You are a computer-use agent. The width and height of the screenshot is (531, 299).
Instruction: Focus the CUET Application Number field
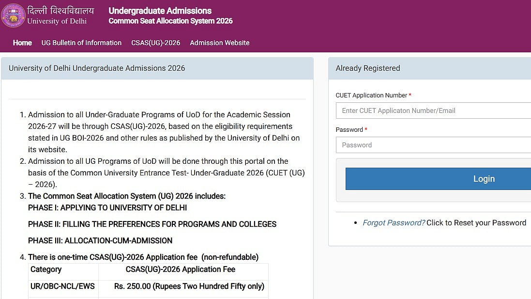pyautogui.click(x=434, y=110)
